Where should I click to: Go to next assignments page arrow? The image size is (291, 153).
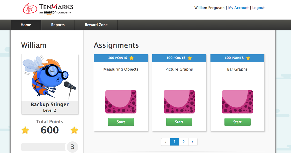click(193, 142)
